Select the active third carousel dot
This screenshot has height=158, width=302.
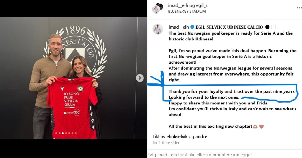pyautogui.click(x=62, y=133)
